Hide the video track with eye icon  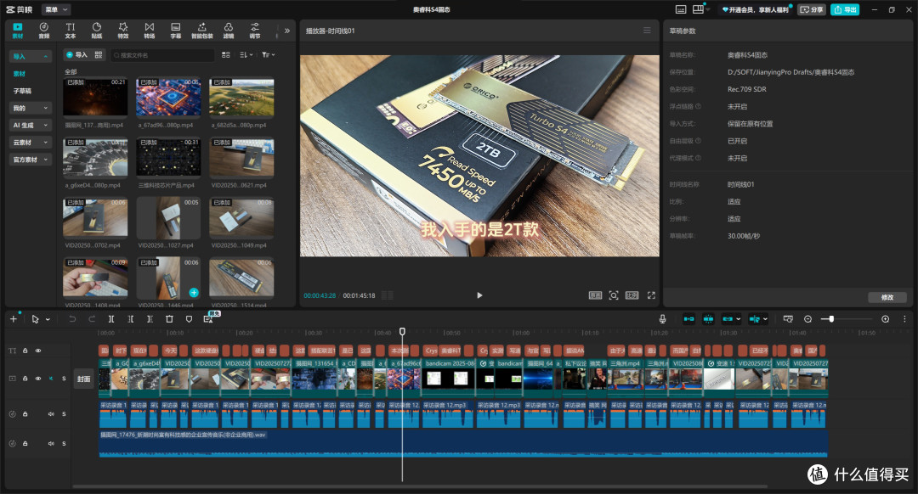[x=38, y=379]
